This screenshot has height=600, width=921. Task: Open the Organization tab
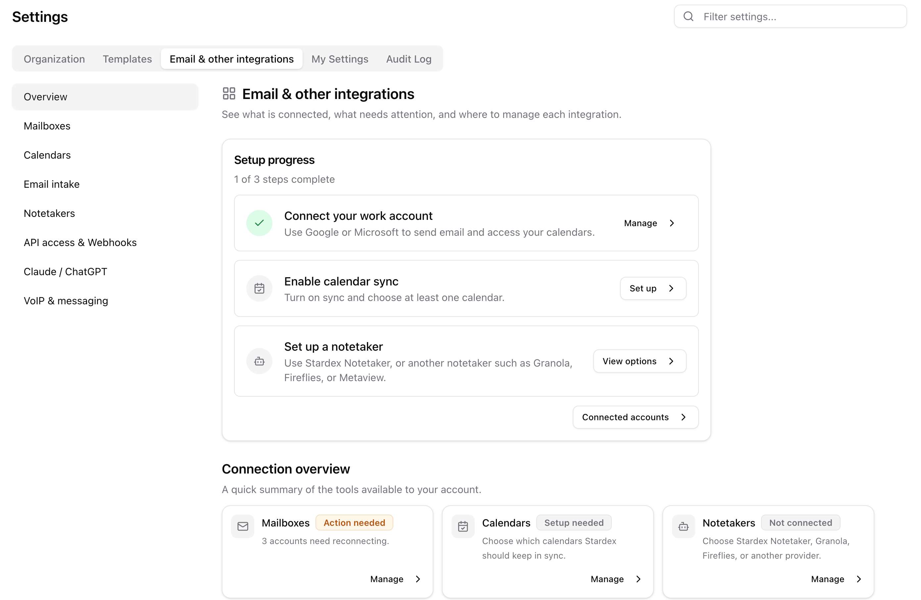[x=54, y=59]
